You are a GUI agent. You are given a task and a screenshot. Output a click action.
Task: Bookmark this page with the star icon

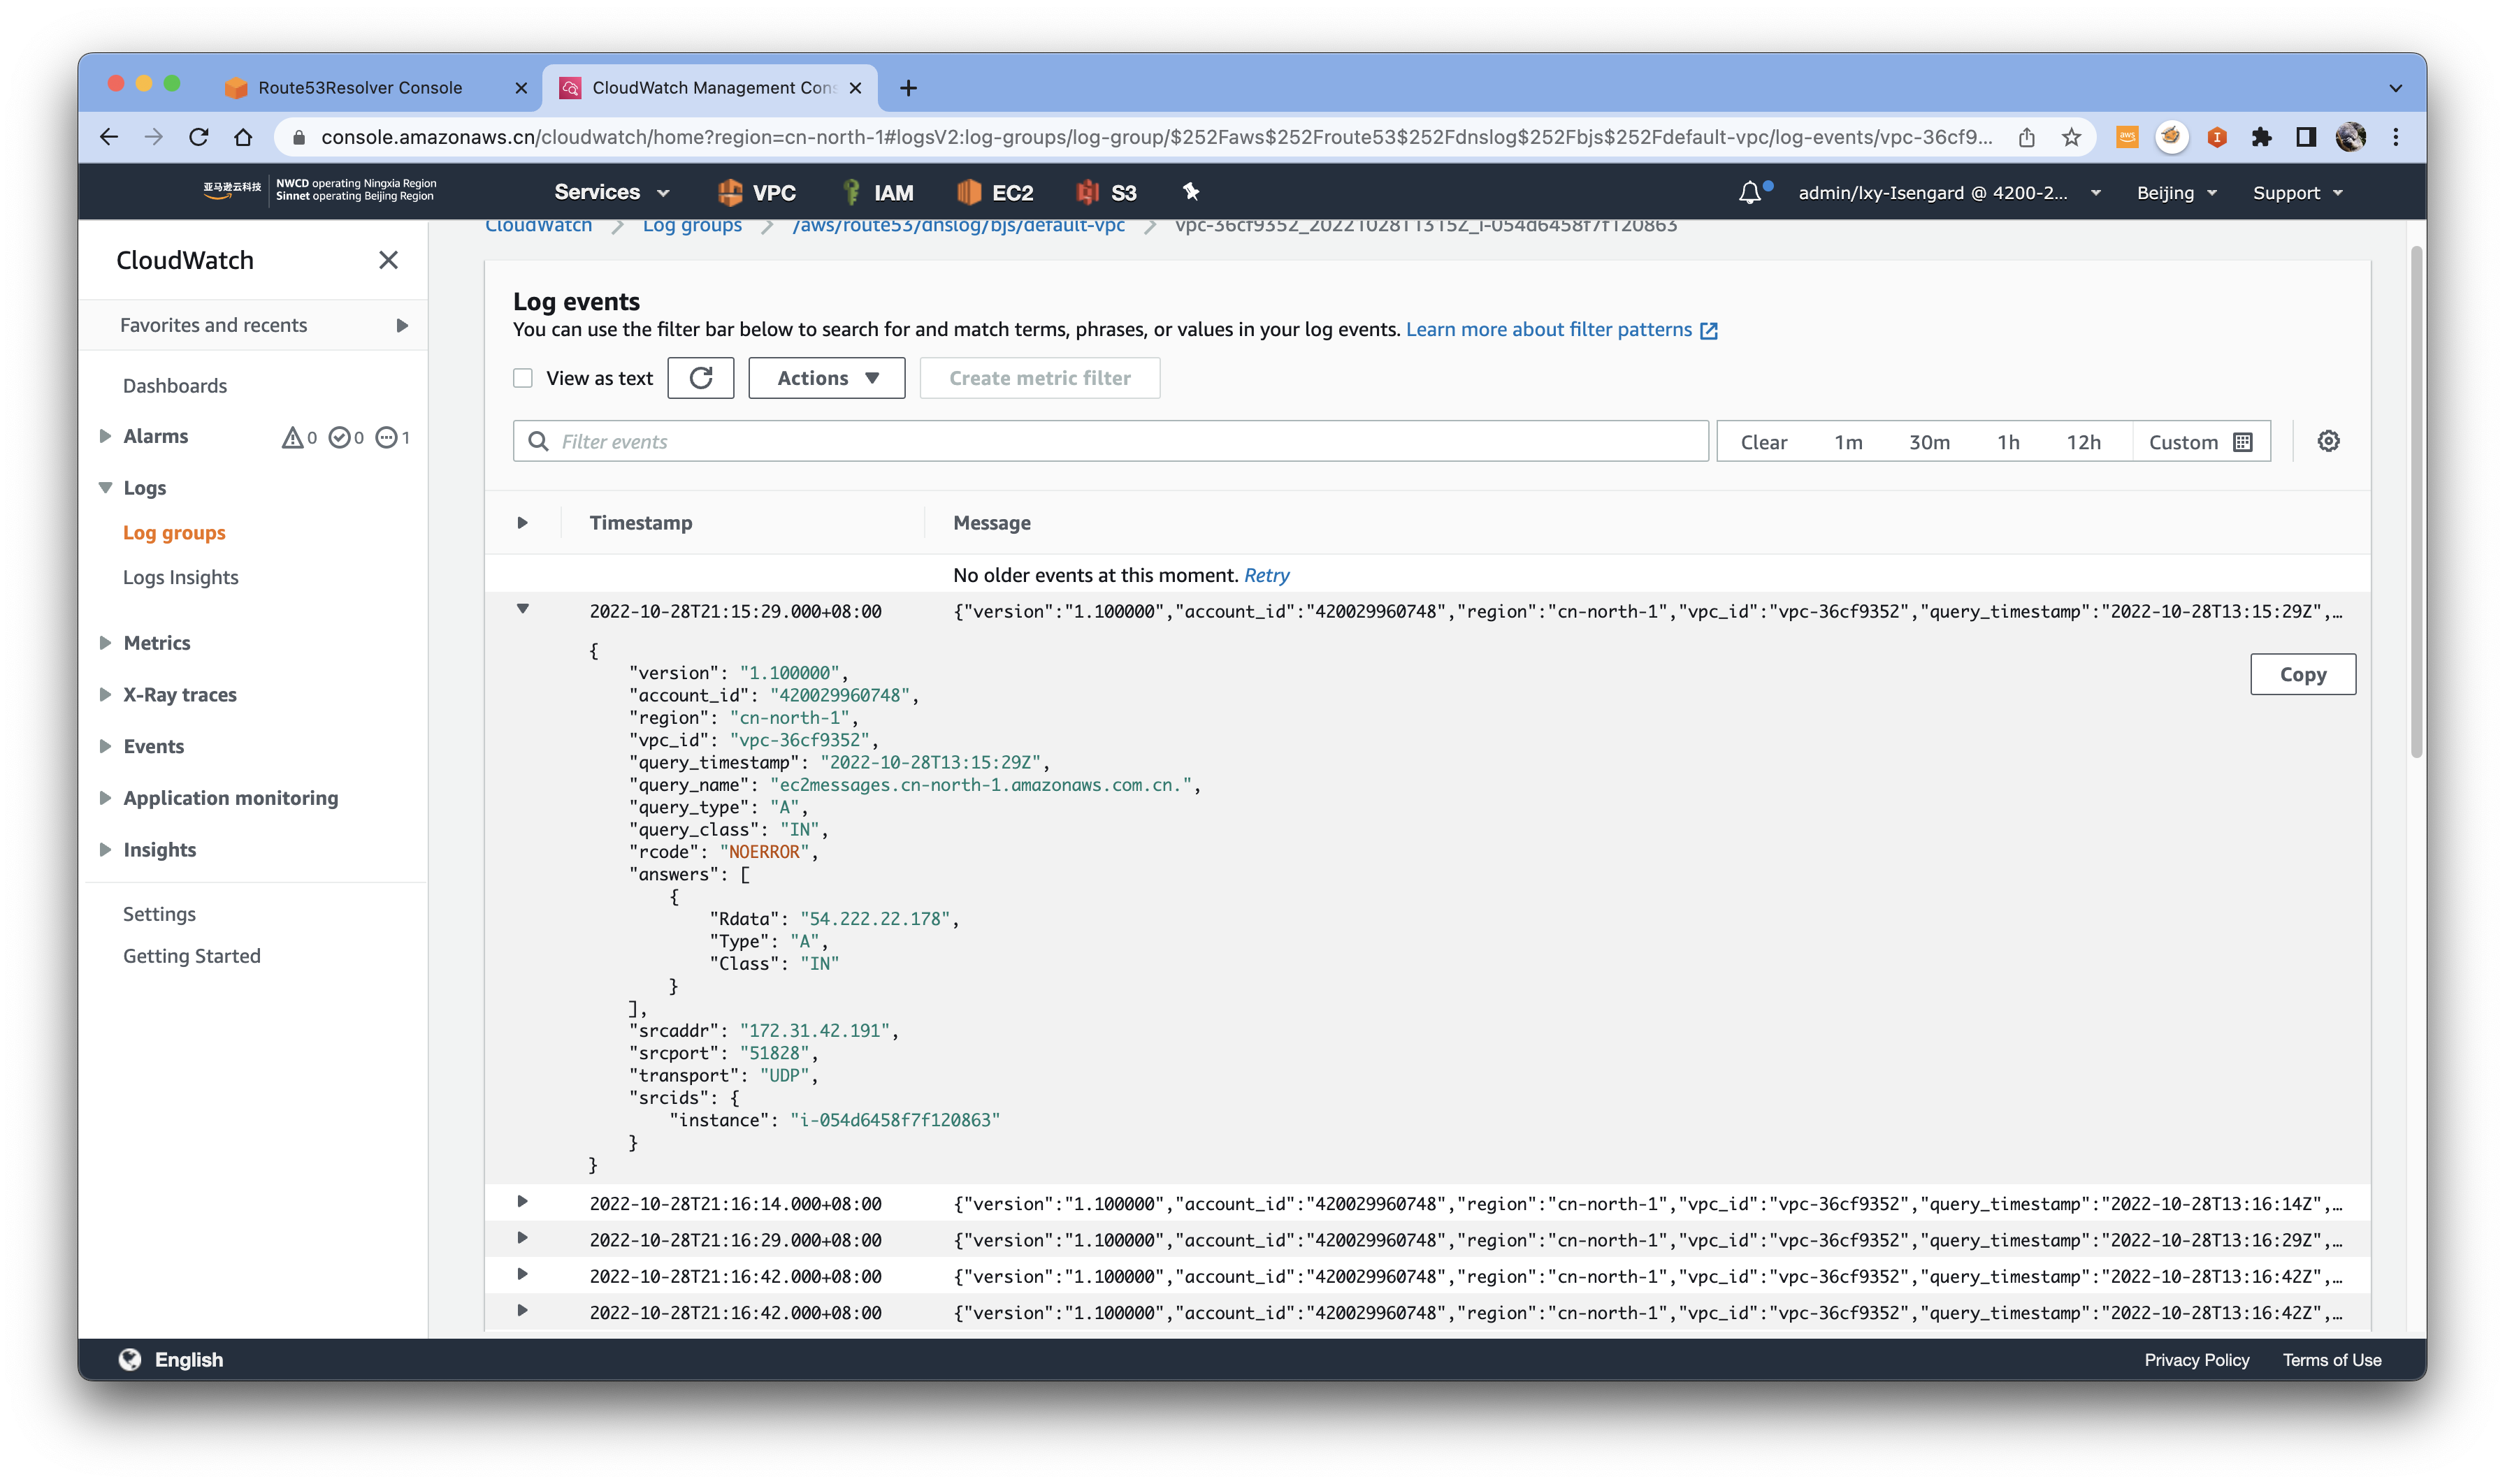2071,137
